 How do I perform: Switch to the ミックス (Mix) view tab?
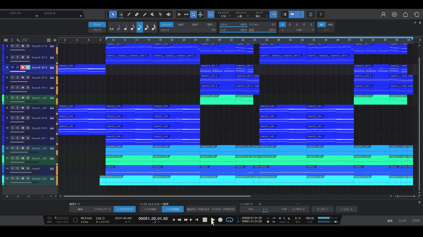click(402, 221)
